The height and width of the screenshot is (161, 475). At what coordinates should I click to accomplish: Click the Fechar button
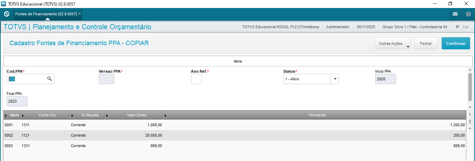[x=426, y=43]
